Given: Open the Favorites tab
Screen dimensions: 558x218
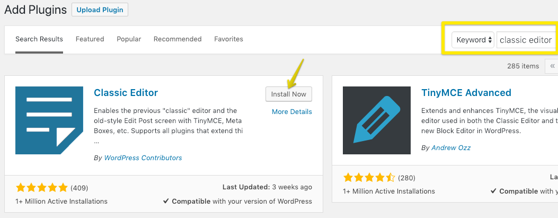Looking at the screenshot, I should [x=228, y=39].
